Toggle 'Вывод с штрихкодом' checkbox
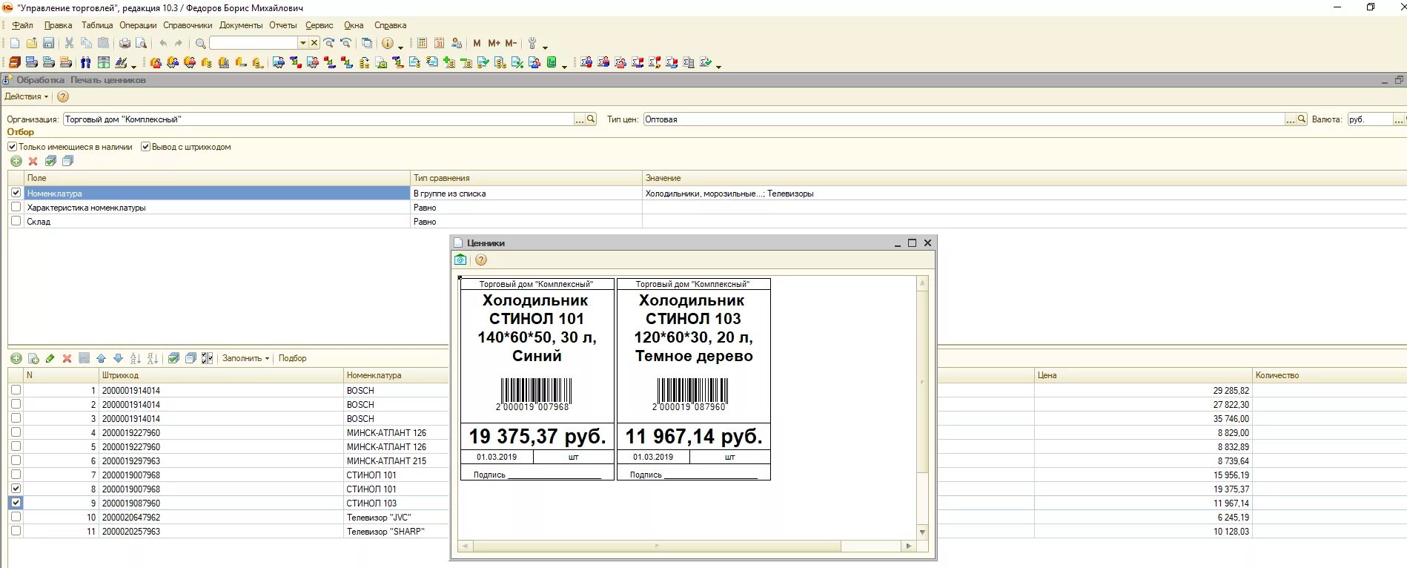1407x568 pixels. 145,147
